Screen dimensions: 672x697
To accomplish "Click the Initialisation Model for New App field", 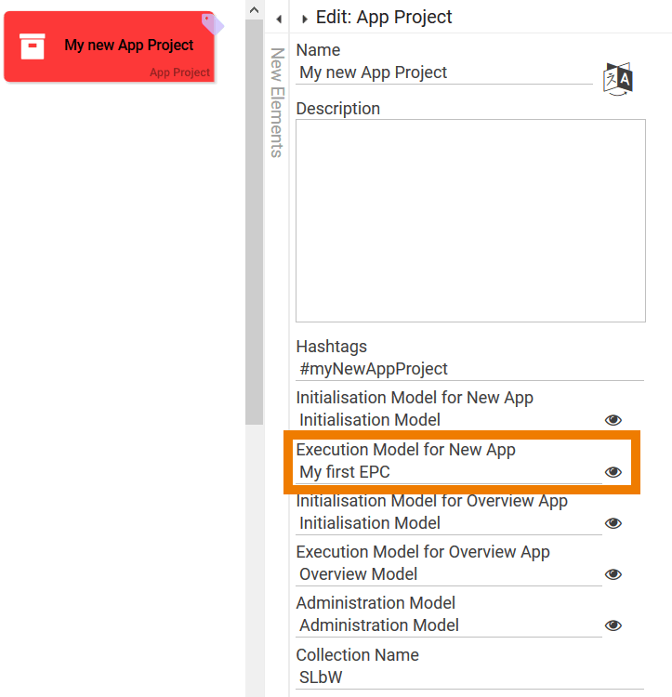I will [x=449, y=420].
